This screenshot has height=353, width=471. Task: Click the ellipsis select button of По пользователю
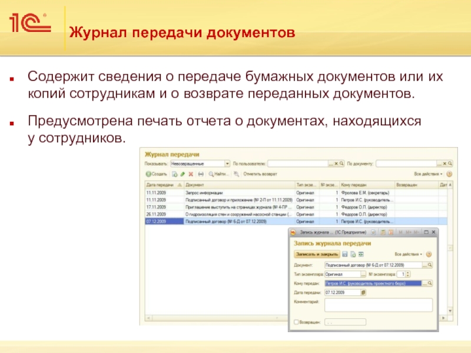point(331,164)
